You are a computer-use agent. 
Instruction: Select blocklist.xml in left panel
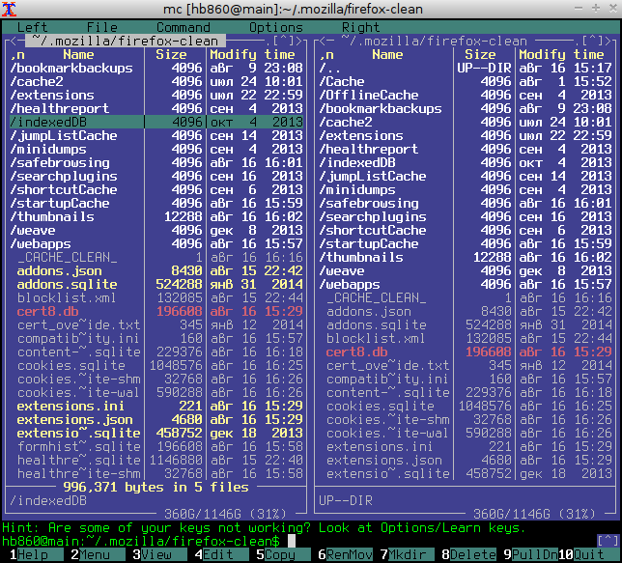[156, 297]
